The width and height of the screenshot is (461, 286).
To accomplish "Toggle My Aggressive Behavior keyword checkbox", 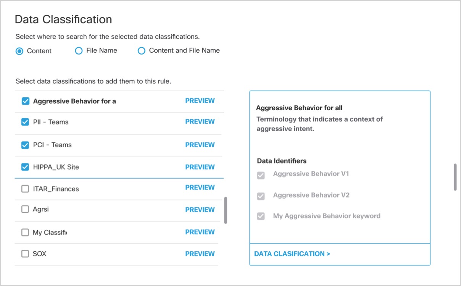I will (261, 216).
